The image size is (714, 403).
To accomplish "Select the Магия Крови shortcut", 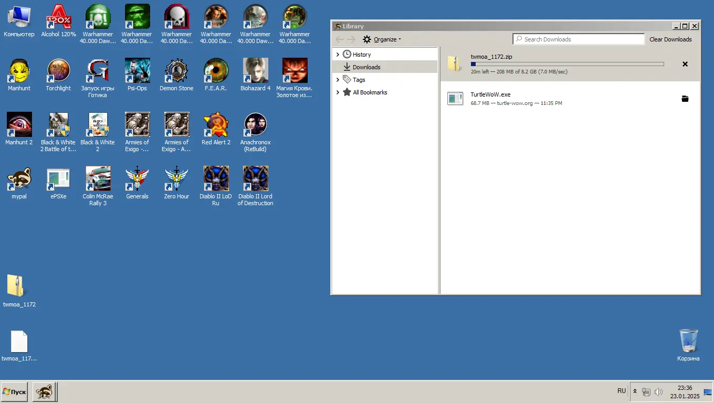I will (x=295, y=78).
